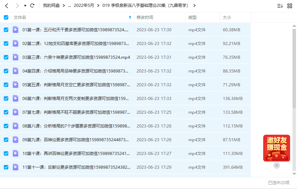This screenshot has height=189, width=297.
Task: Click the video icon of 08第八课 file
Action: coord(16,126)
